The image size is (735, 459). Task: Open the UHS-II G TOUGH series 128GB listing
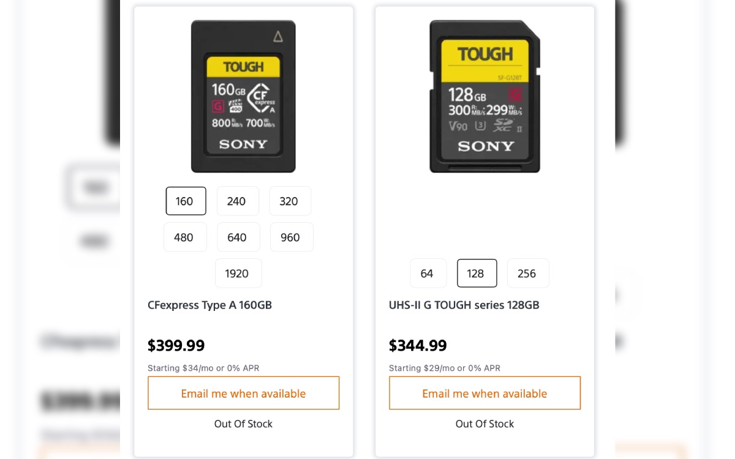pos(464,305)
